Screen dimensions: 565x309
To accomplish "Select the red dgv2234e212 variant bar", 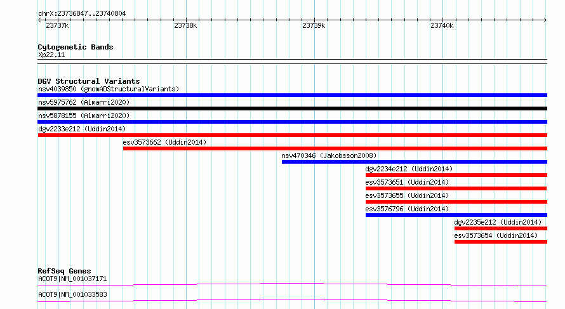I will [x=456, y=175].
